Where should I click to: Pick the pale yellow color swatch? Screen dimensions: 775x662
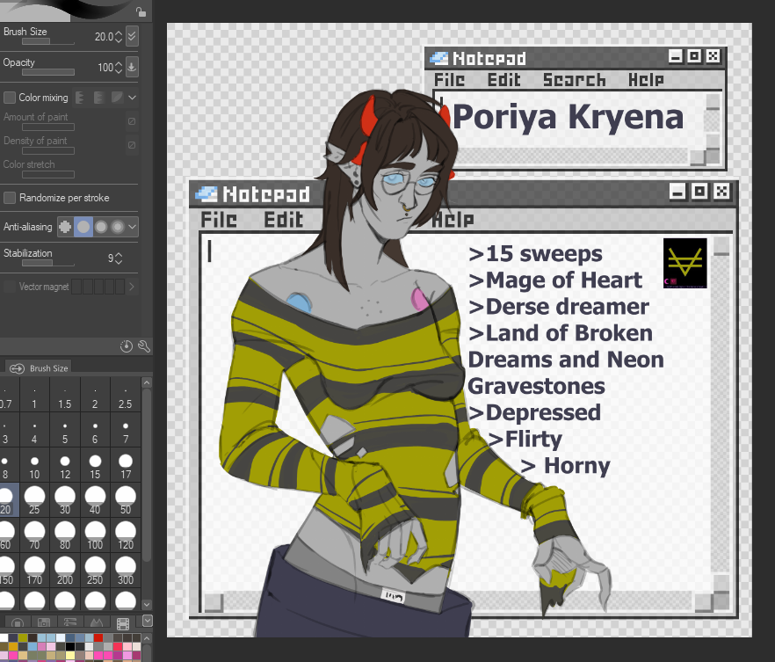pos(69,656)
